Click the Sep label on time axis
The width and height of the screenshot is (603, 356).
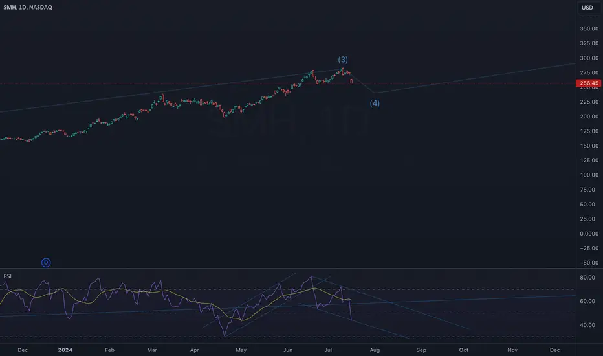click(x=421, y=350)
